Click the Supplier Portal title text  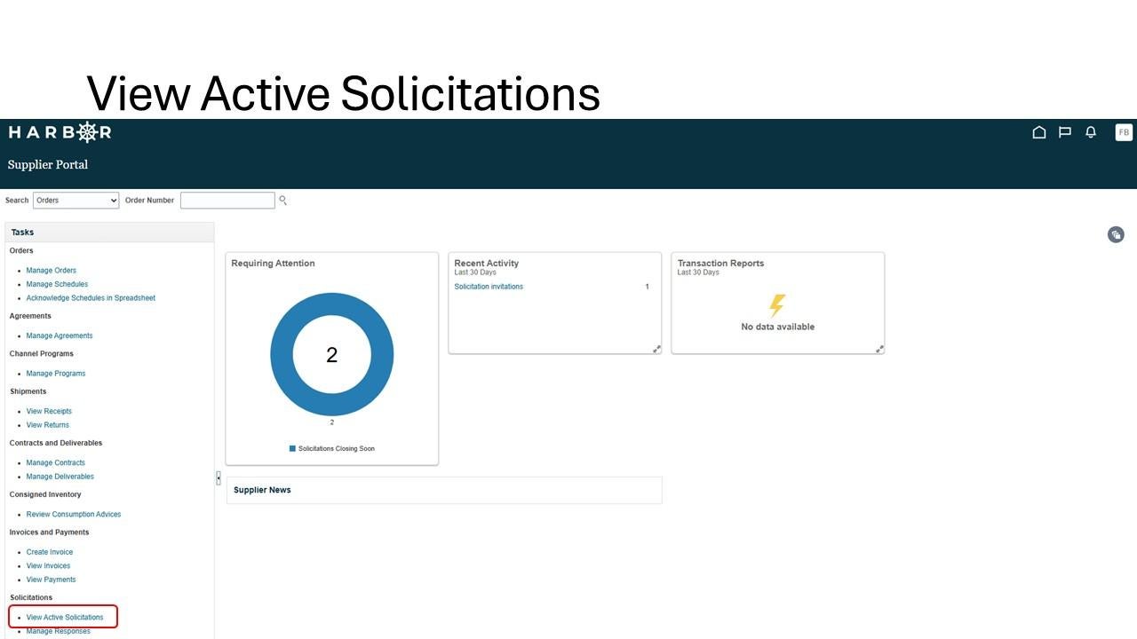coord(48,164)
